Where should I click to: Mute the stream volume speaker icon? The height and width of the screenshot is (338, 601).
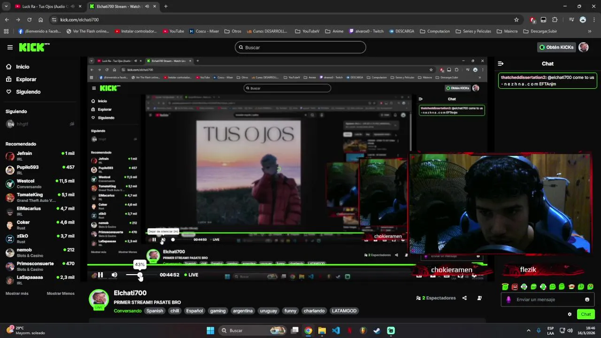click(114, 275)
